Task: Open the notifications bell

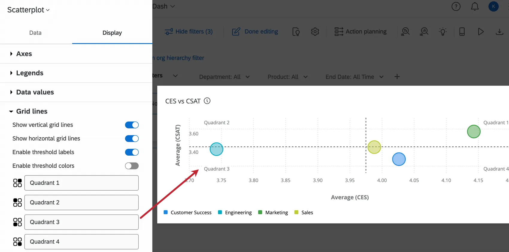Action: click(x=475, y=6)
